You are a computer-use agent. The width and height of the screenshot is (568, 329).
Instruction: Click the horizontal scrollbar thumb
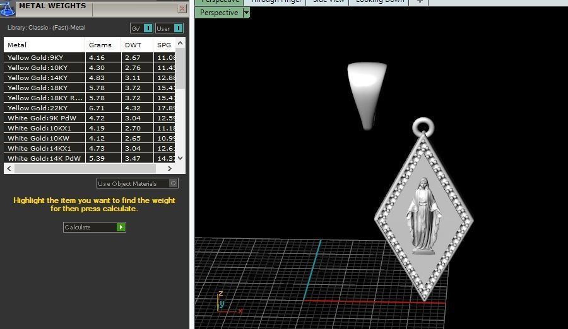tap(85, 168)
